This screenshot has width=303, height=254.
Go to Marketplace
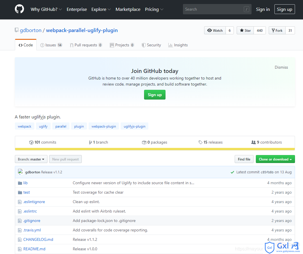(128, 9)
